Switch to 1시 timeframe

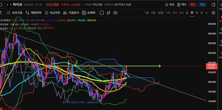pyautogui.click(x=168, y=13)
